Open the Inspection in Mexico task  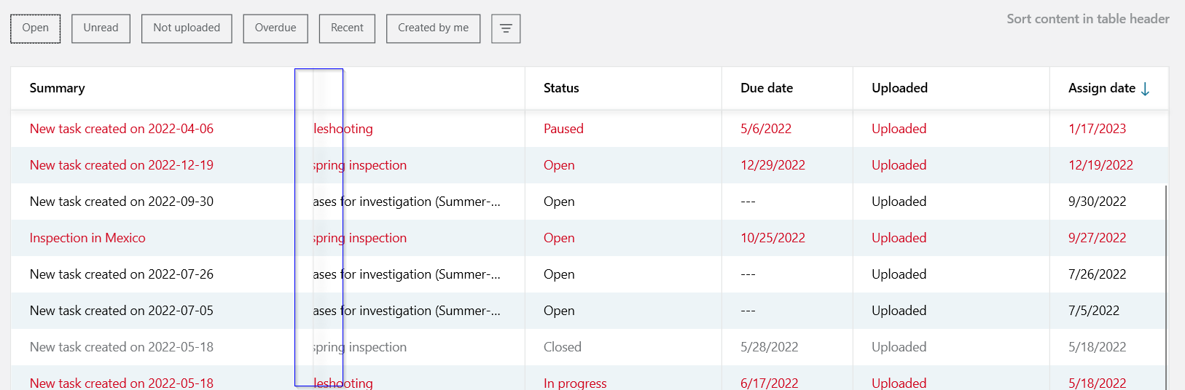point(87,238)
